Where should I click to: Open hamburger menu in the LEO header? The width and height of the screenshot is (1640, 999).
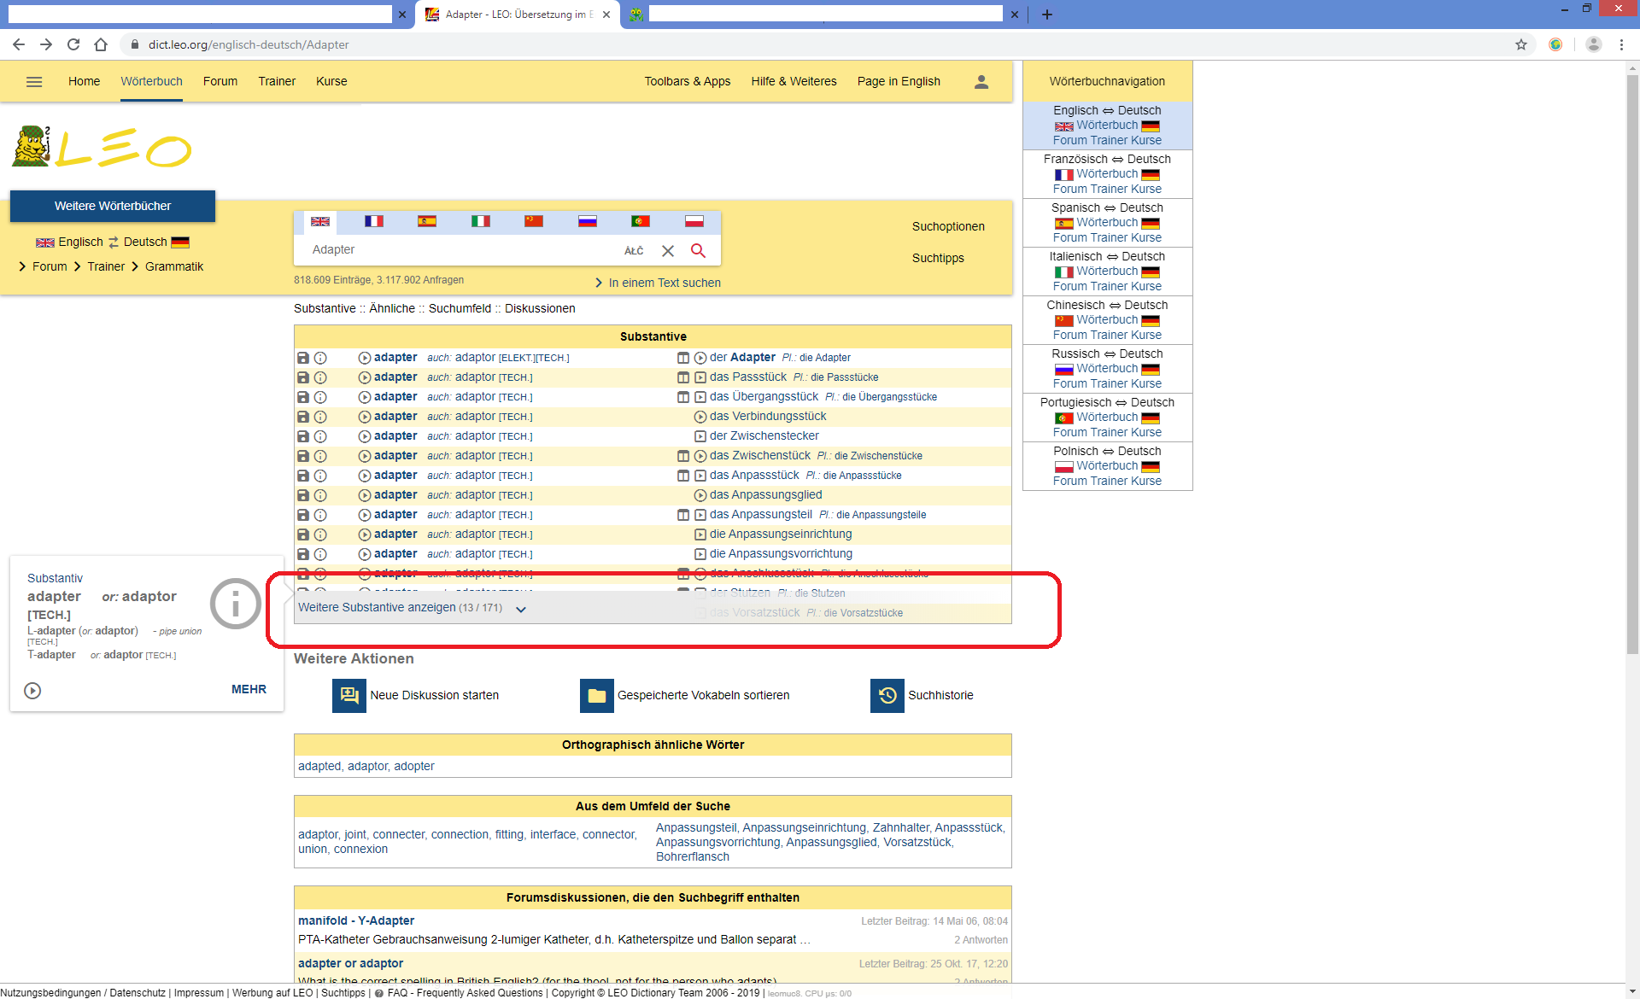point(34,82)
